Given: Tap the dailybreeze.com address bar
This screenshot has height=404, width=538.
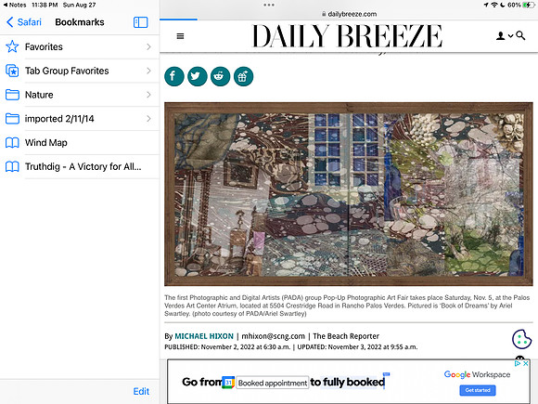Looking at the screenshot, I should click(x=349, y=14).
